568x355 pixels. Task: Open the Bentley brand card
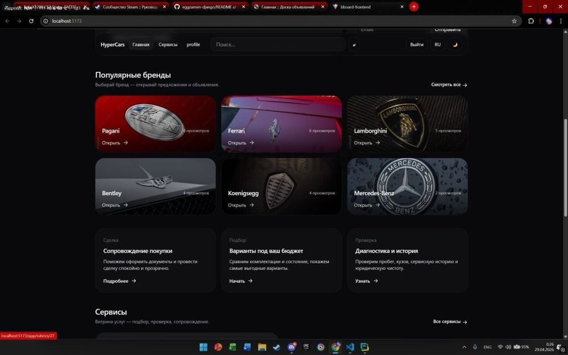tap(156, 186)
